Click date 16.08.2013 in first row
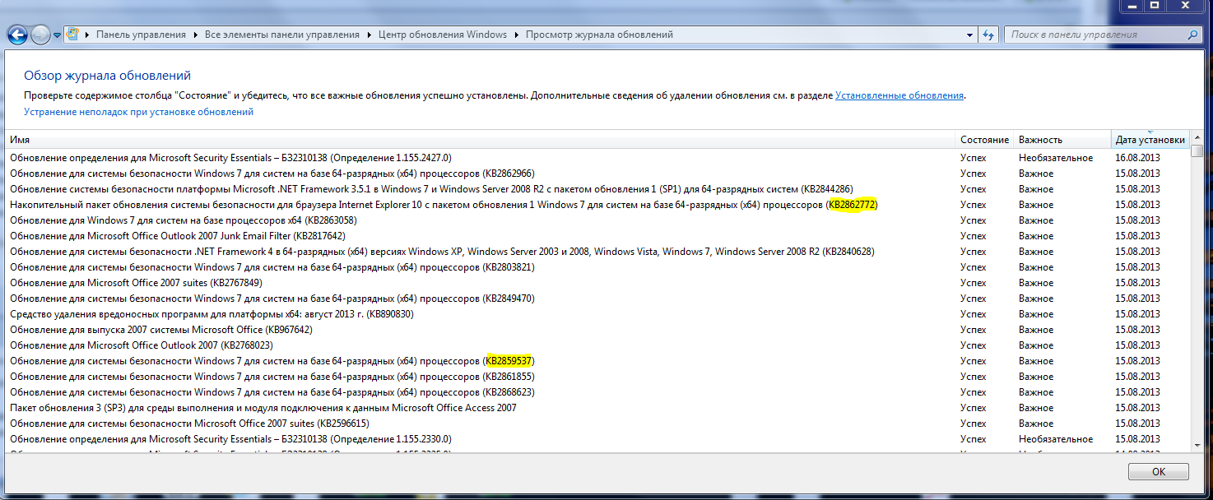 click(x=1137, y=158)
